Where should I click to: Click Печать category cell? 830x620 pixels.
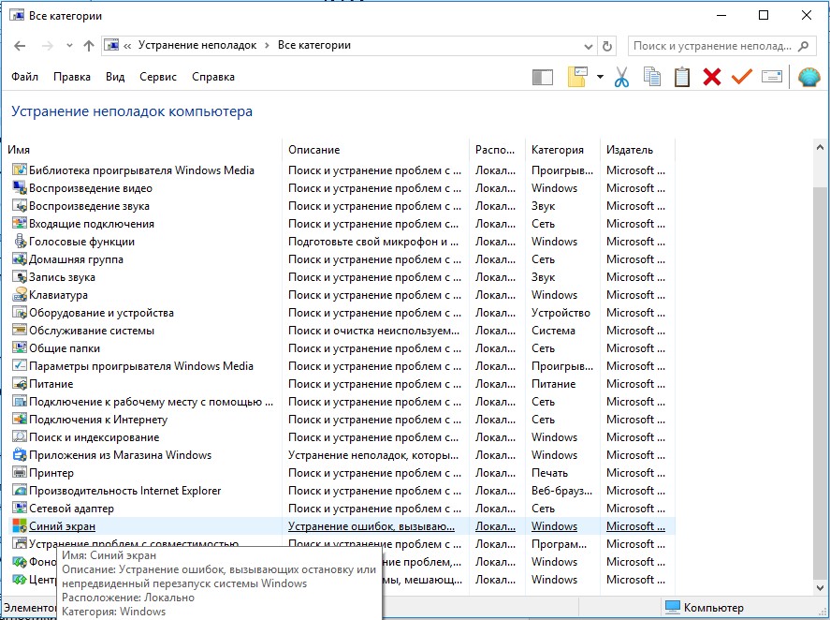click(549, 473)
